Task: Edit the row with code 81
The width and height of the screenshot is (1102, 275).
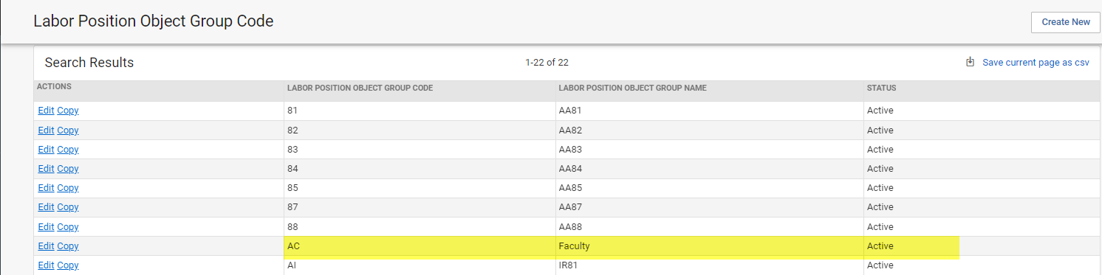Action: coord(46,111)
